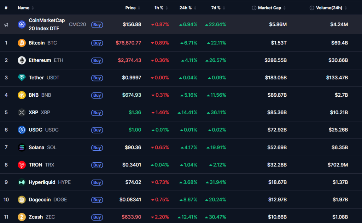
Task: Click Hyperliquid 7d change 31.94%
Action: coord(216,182)
